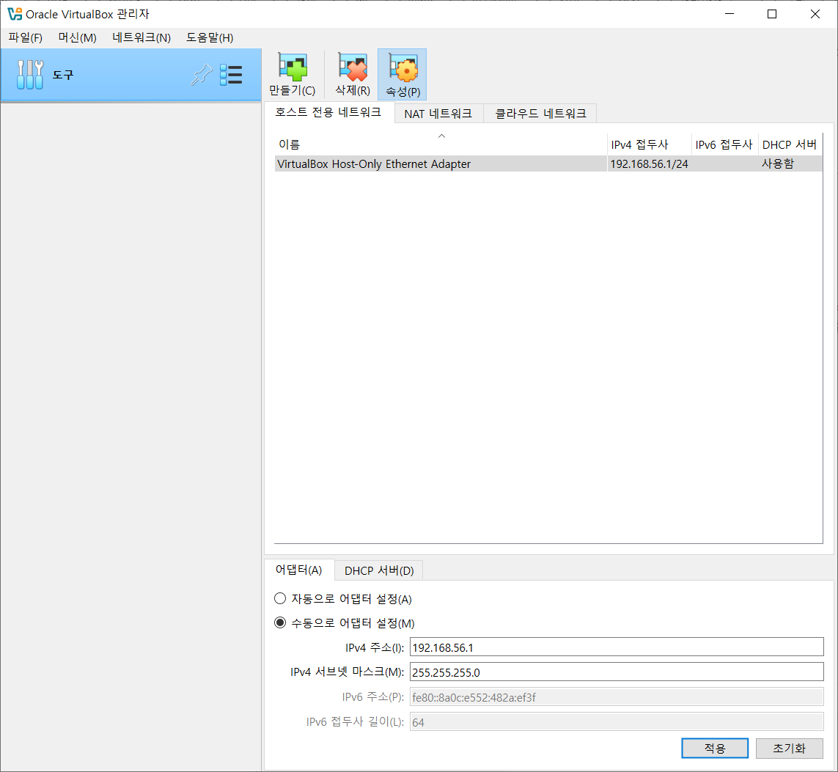Viewport: 838px width, 772px height.
Task: Click the 적용 apply button
Action: tap(715, 748)
